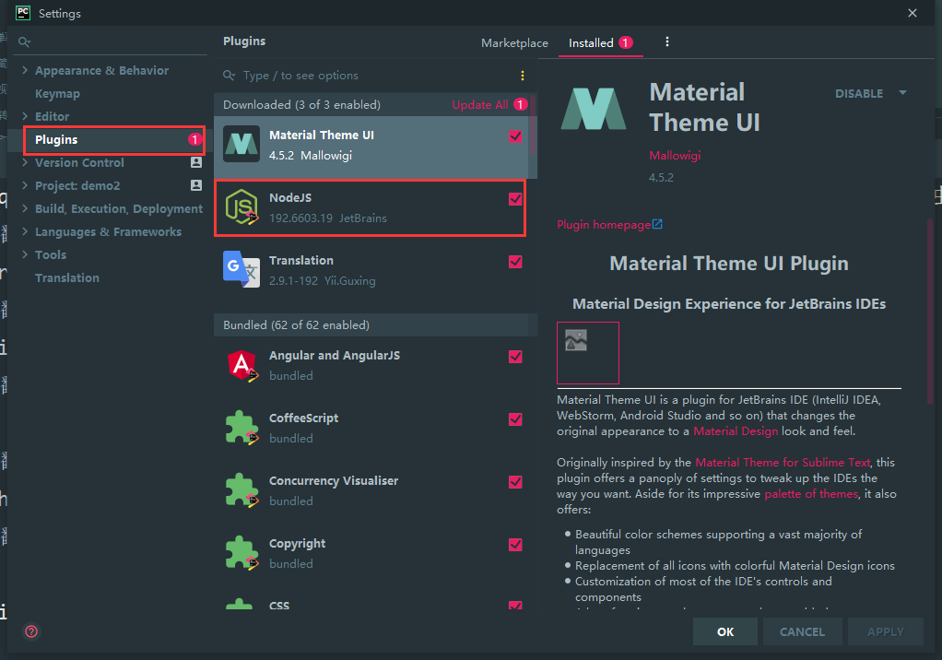Click the NodeJS plugin icon
Viewport: 942px width, 660px height.
(241, 206)
